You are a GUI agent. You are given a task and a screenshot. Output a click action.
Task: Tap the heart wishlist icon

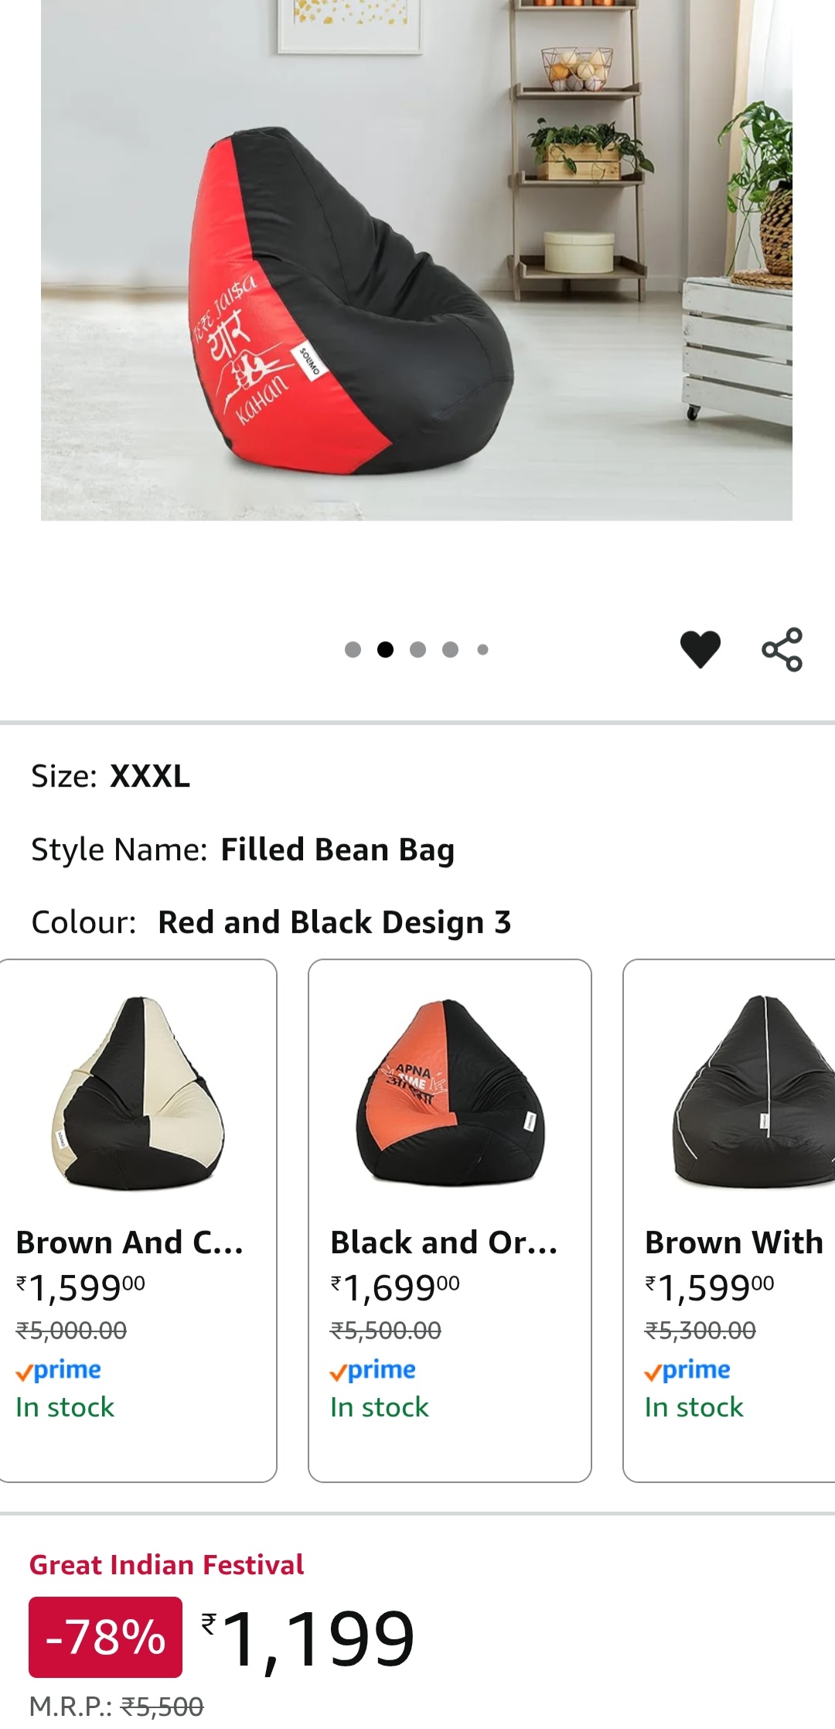pos(700,649)
